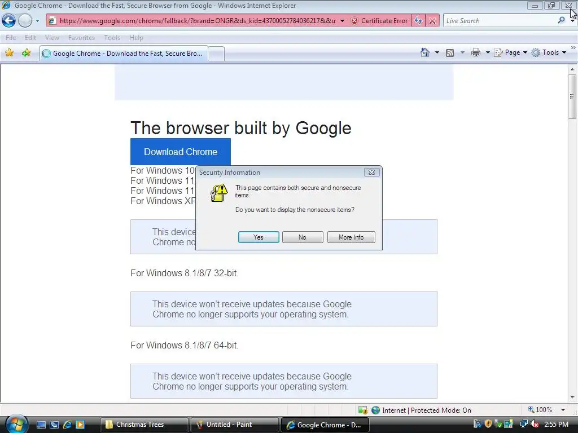This screenshot has height=433, width=578.
Task: Open a new blank tab
Action: pos(216,54)
